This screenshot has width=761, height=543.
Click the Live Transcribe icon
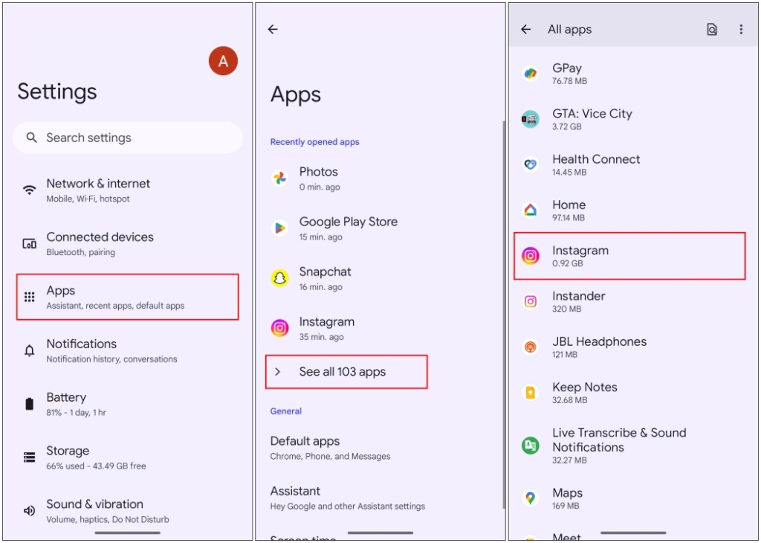(x=531, y=446)
